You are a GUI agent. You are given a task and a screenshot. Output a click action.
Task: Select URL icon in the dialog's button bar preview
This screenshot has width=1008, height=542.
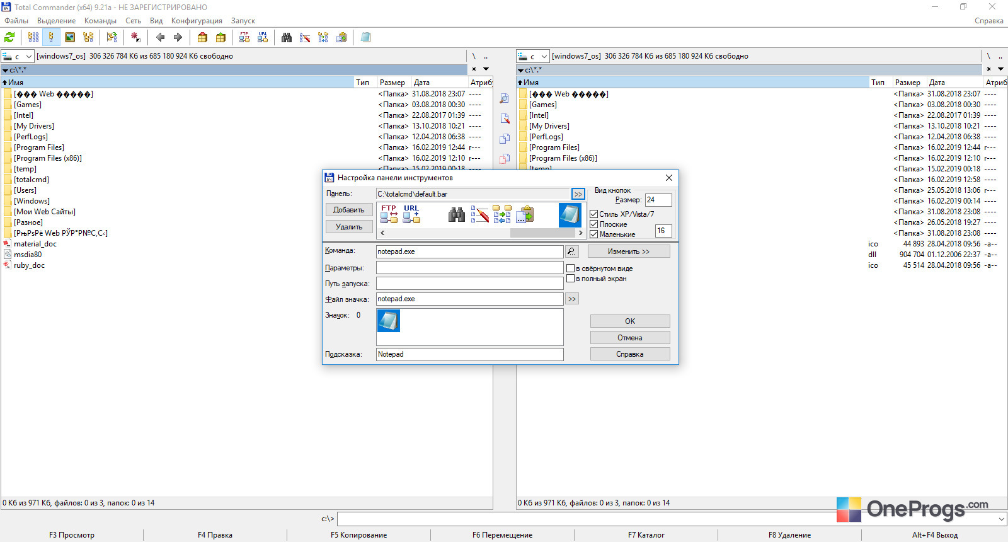[x=411, y=214]
